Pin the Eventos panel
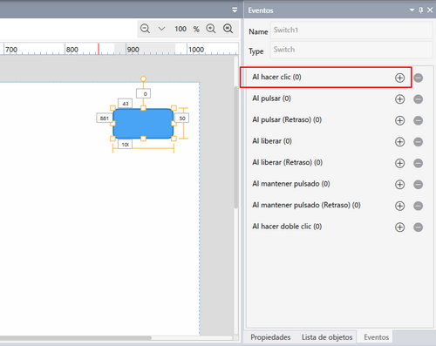Viewport: 436px width, 346px height. point(420,10)
